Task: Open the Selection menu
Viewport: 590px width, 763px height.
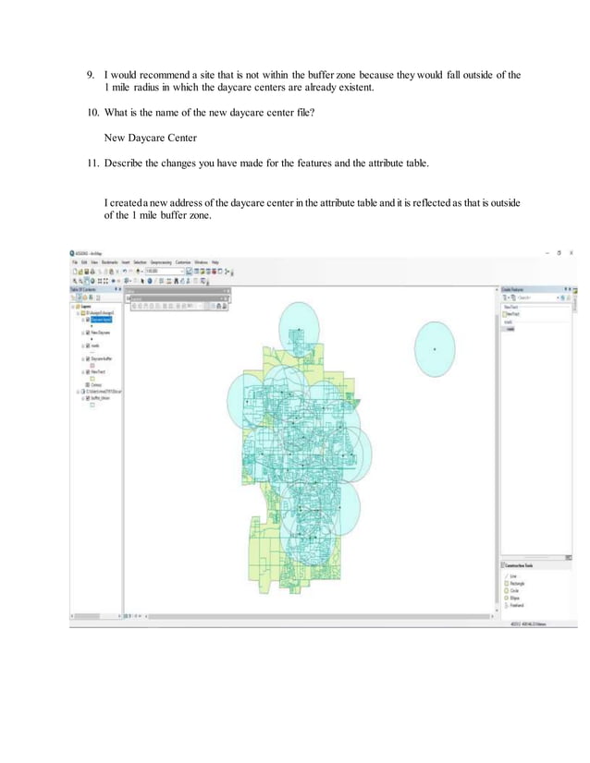Action: click(140, 262)
